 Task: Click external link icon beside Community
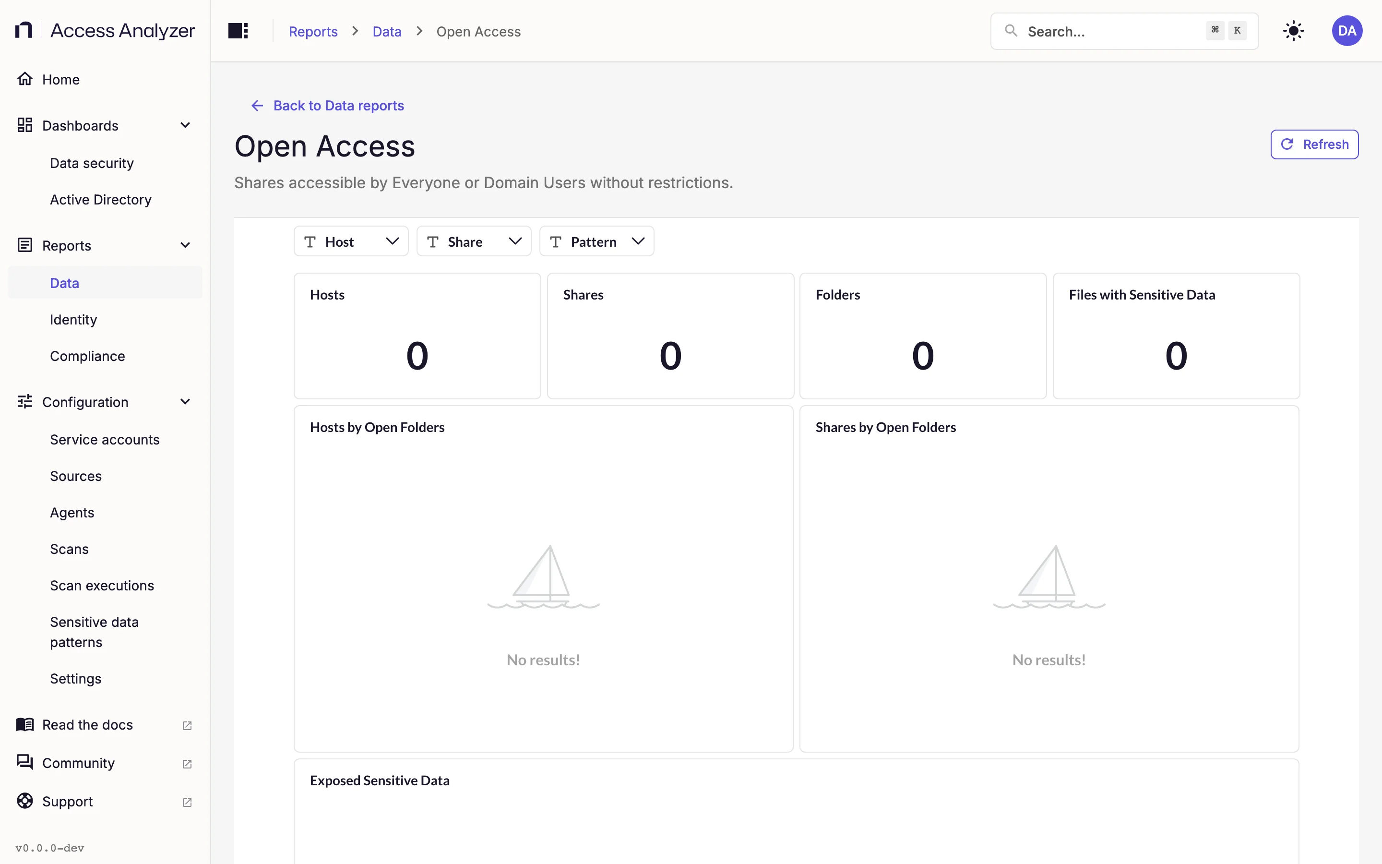coord(187,763)
